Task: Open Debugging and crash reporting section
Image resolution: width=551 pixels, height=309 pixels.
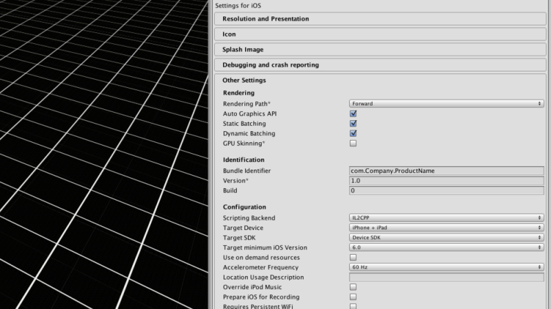Action: coord(380,65)
